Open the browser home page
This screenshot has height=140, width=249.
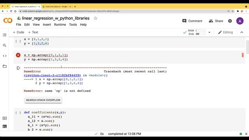pyautogui.click(x=15, y=11)
